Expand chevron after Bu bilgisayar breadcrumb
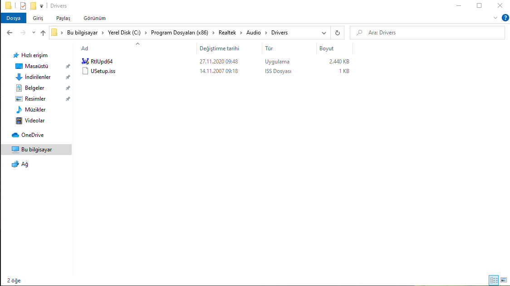510x286 pixels. 103,33
